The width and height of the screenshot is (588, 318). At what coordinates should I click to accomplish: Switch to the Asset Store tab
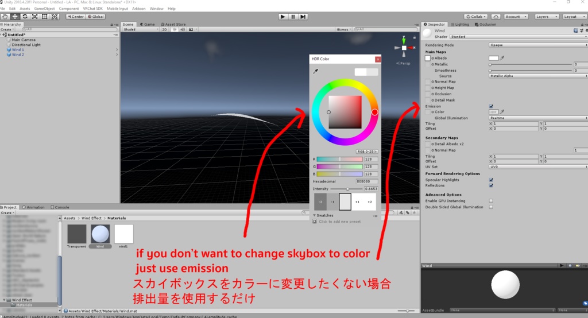tap(173, 24)
